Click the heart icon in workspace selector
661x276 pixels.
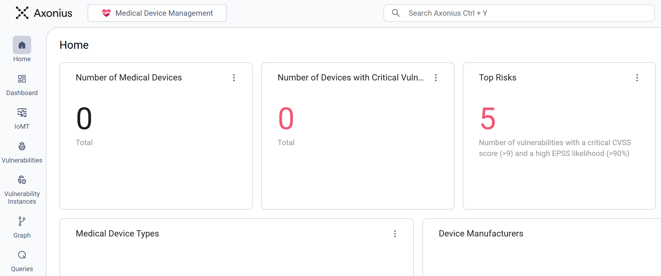pos(106,13)
